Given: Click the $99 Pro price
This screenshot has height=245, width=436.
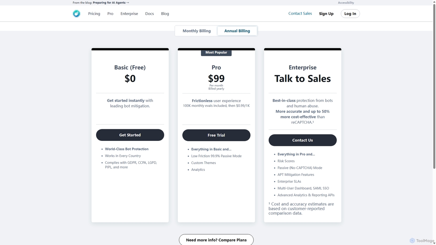Looking at the screenshot, I should point(216,79).
